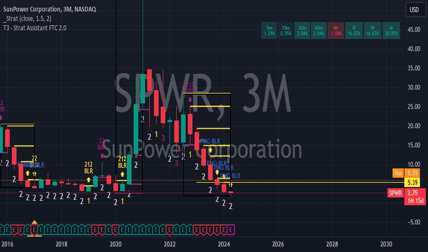Click the 2028 time axis label
Screen dimensions: 428x252
click(x=332, y=244)
